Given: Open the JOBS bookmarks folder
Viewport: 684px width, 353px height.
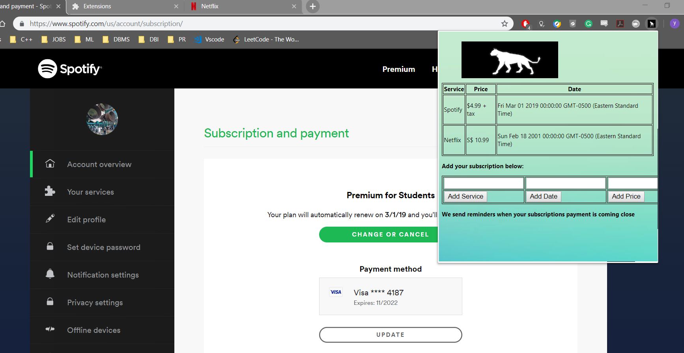Looking at the screenshot, I should point(54,39).
